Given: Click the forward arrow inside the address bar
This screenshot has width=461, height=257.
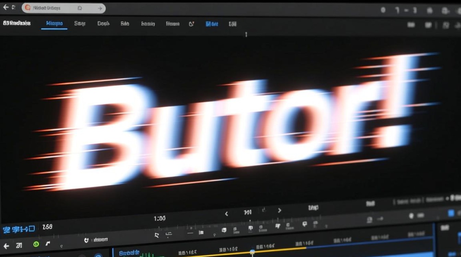Looking at the screenshot, I should [100, 8].
